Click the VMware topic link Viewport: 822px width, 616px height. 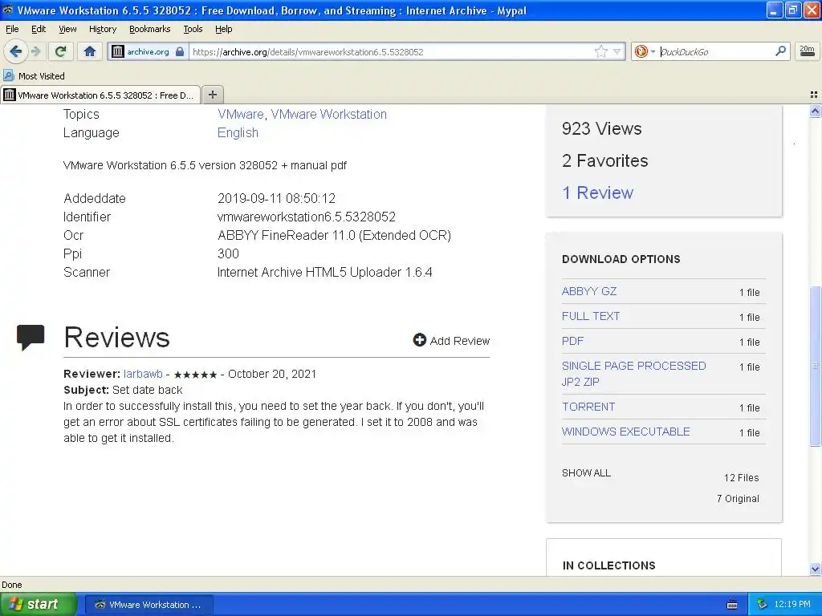[x=241, y=114]
